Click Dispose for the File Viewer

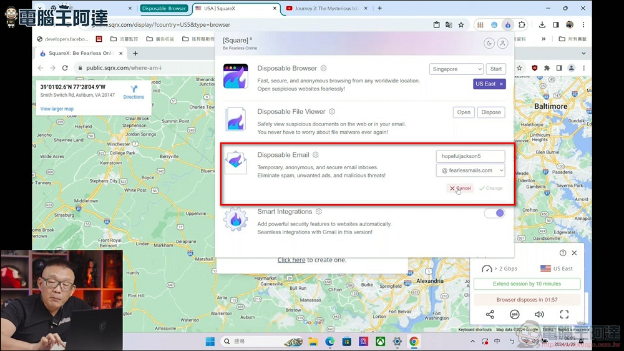tap(491, 112)
